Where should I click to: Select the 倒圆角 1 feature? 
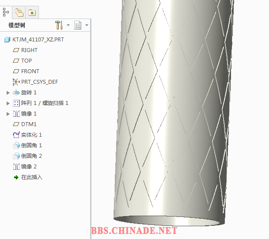(31, 146)
